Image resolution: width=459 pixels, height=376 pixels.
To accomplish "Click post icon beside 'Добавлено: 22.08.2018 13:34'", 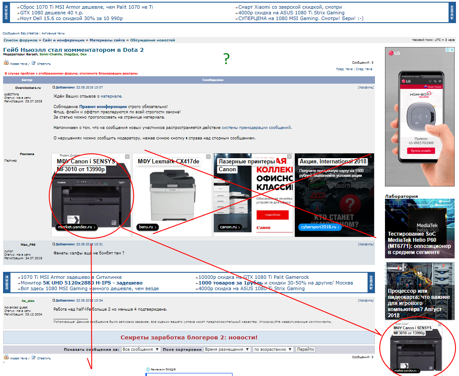I will click(54, 300).
